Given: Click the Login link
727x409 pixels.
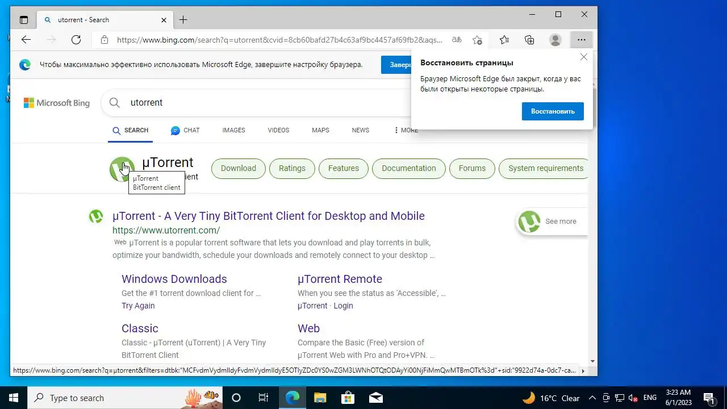Looking at the screenshot, I should [x=343, y=306].
